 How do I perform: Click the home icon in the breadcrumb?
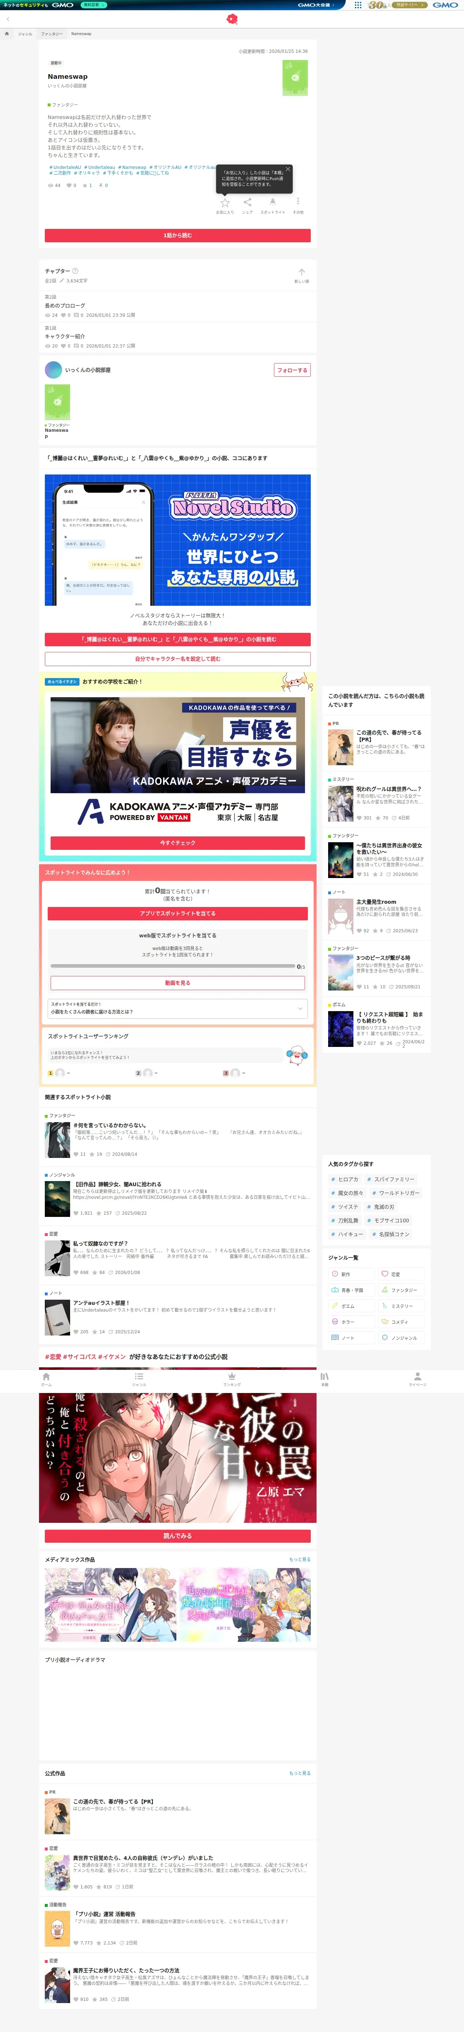tap(7, 34)
